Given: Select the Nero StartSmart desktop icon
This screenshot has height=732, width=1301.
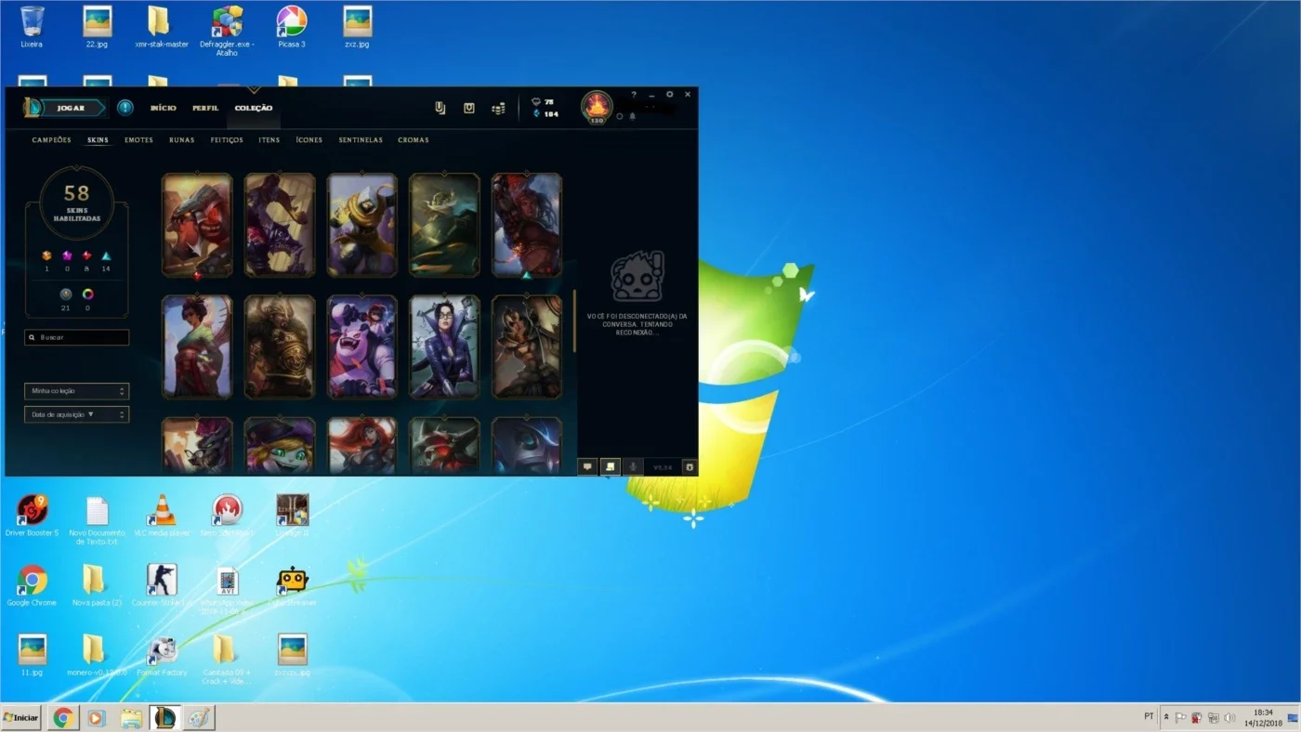Looking at the screenshot, I should click(x=227, y=516).
